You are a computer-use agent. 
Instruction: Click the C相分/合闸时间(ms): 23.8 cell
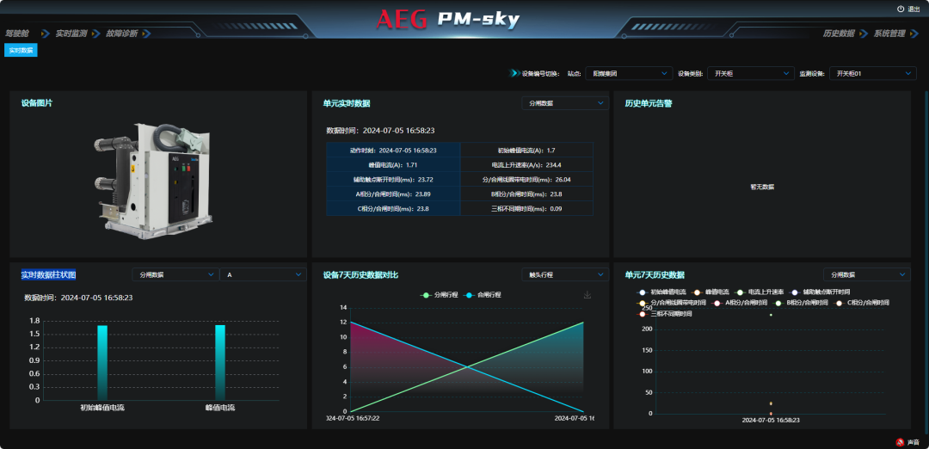coord(393,208)
